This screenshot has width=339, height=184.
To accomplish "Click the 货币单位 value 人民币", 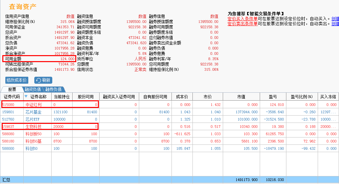I will click(x=141, y=59).
